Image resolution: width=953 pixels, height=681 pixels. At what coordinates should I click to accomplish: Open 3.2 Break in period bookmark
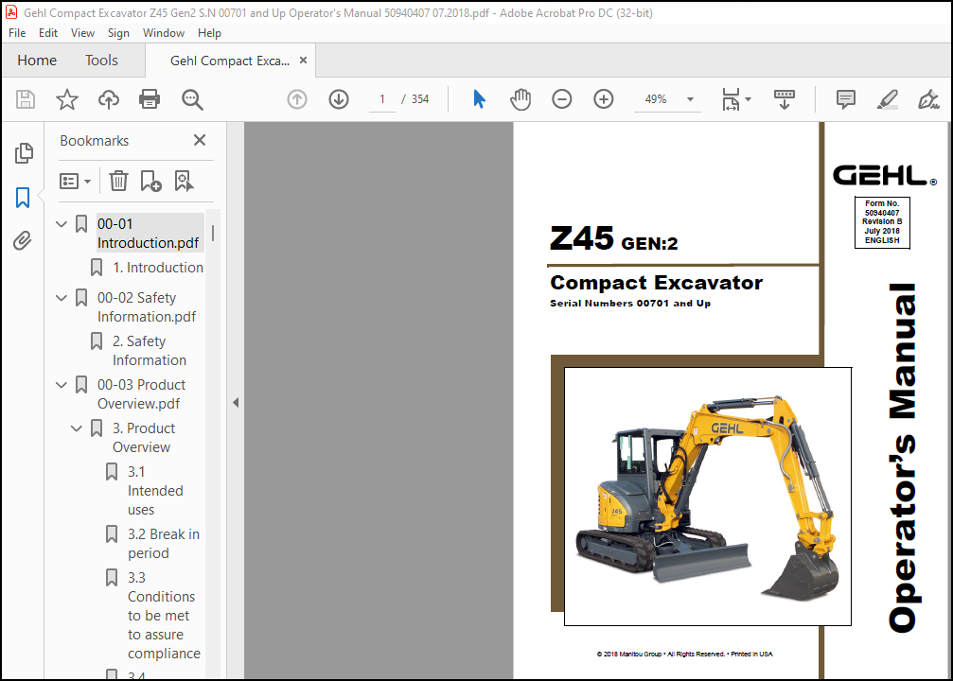pyautogui.click(x=164, y=543)
